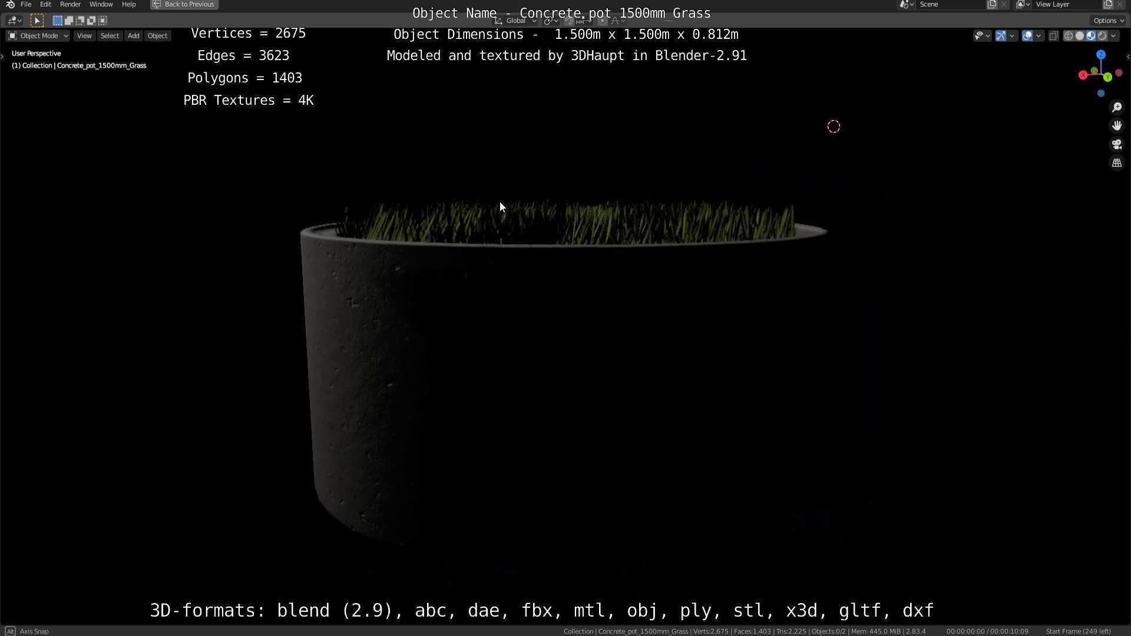The width and height of the screenshot is (1131, 636).
Task: Switch to solid shading
Action: coord(1080,36)
